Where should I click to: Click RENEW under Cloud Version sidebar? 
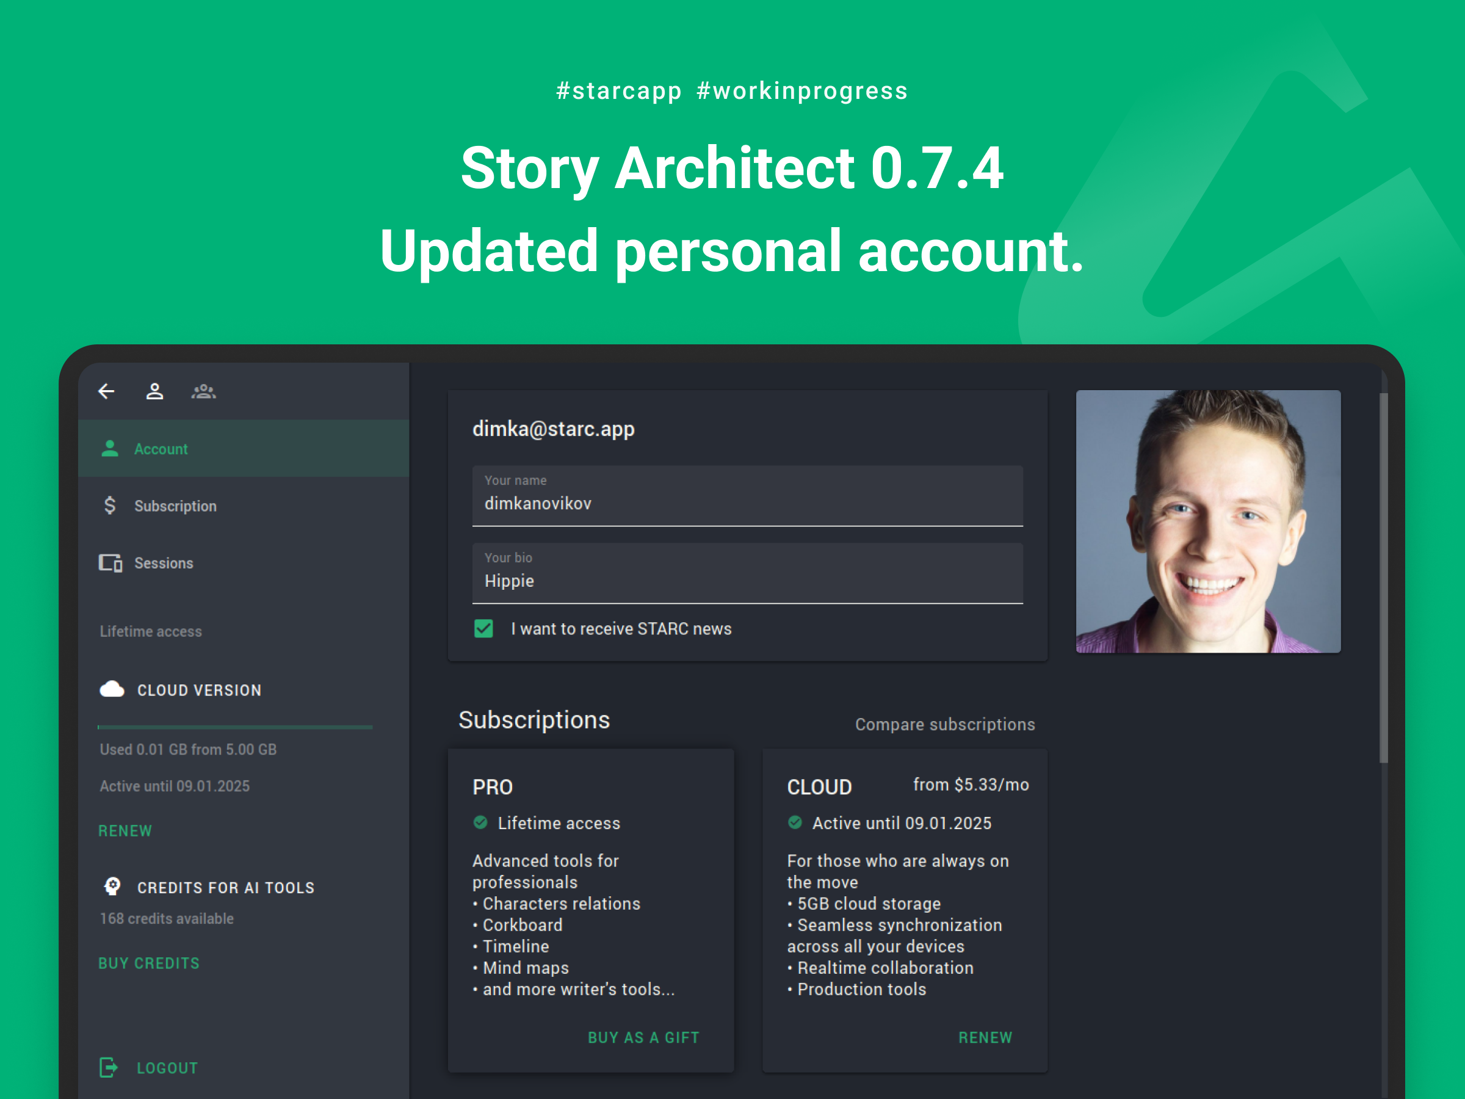coord(125,831)
